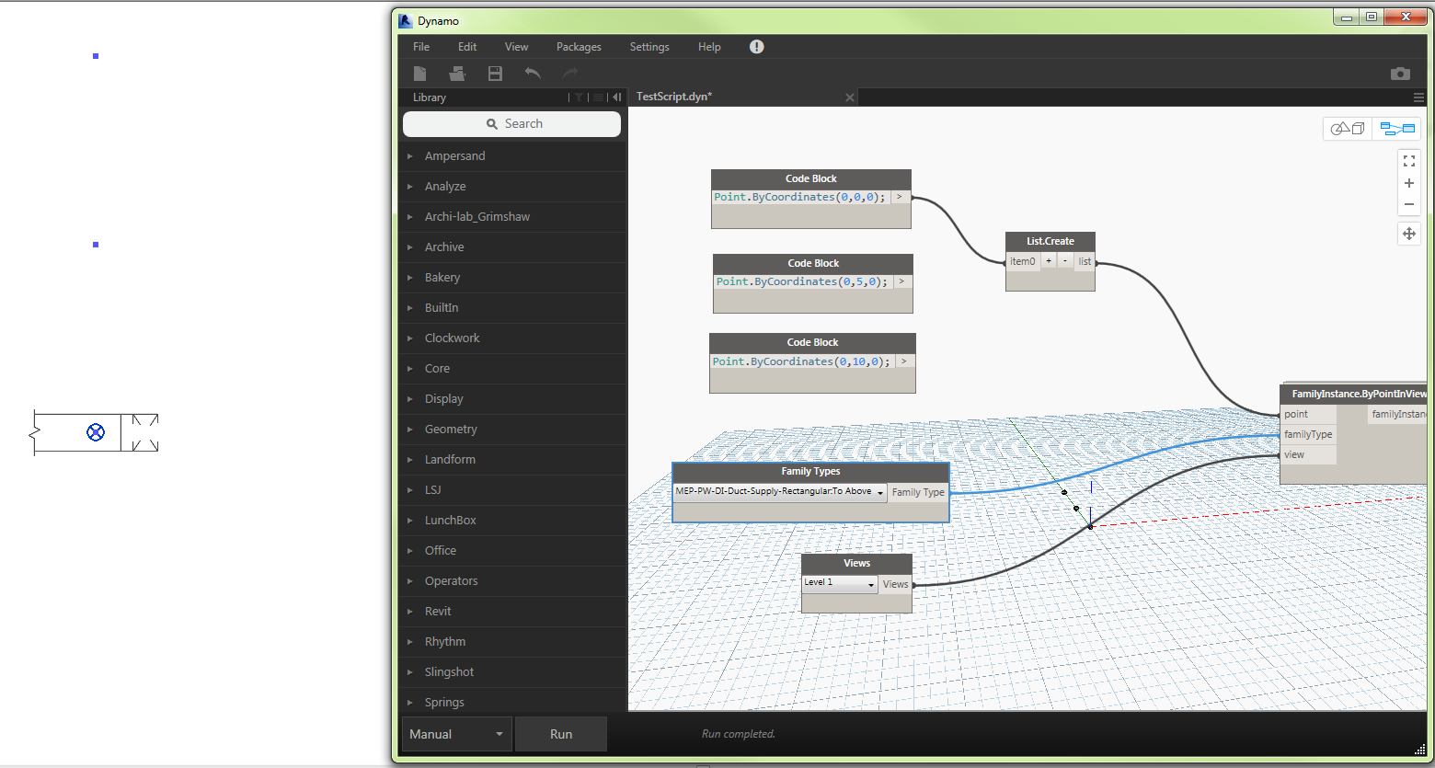The height and width of the screenshot is (768, 1435).
Task: Activate the pan tool in the canvas
Action: pos(1409,234)
